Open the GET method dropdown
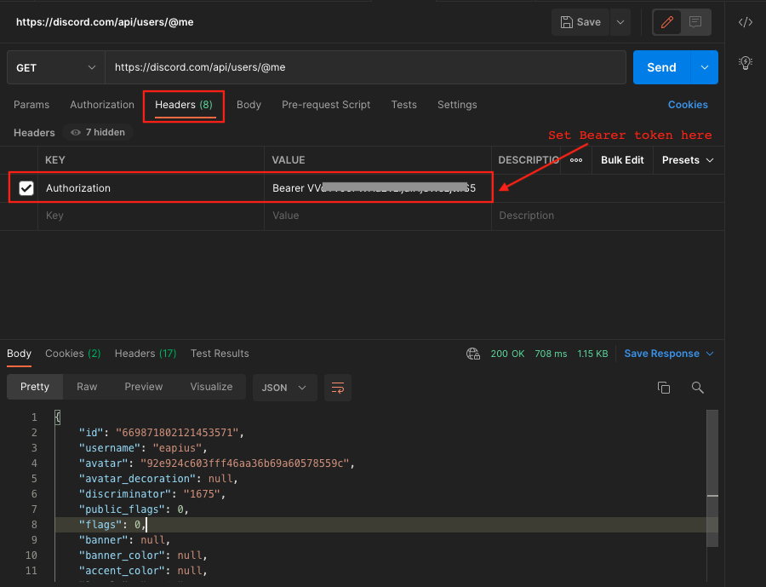The width and height of the screenshot is (766, 587). (x=54, y=66)
